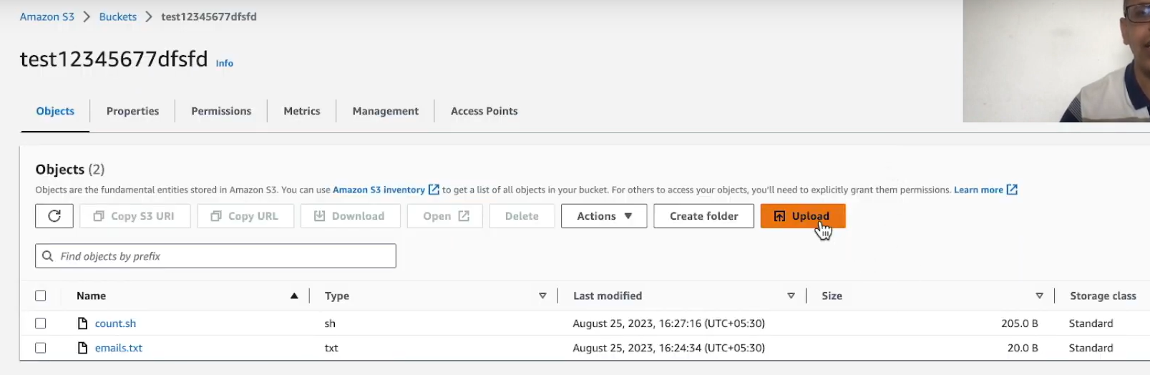Open the Amazon S3 inventory link
Image resolution: width=1150 pixels, height=375 pixels.
(379, 190)
